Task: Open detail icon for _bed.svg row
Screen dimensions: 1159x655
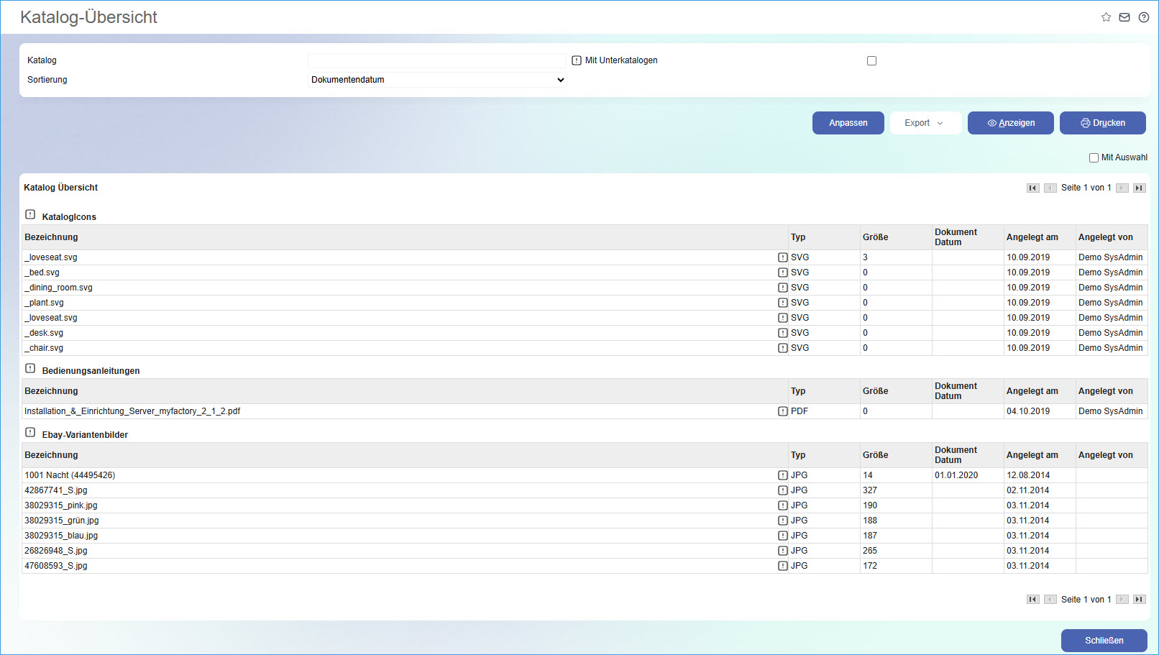Action: [x=782, y=272]
